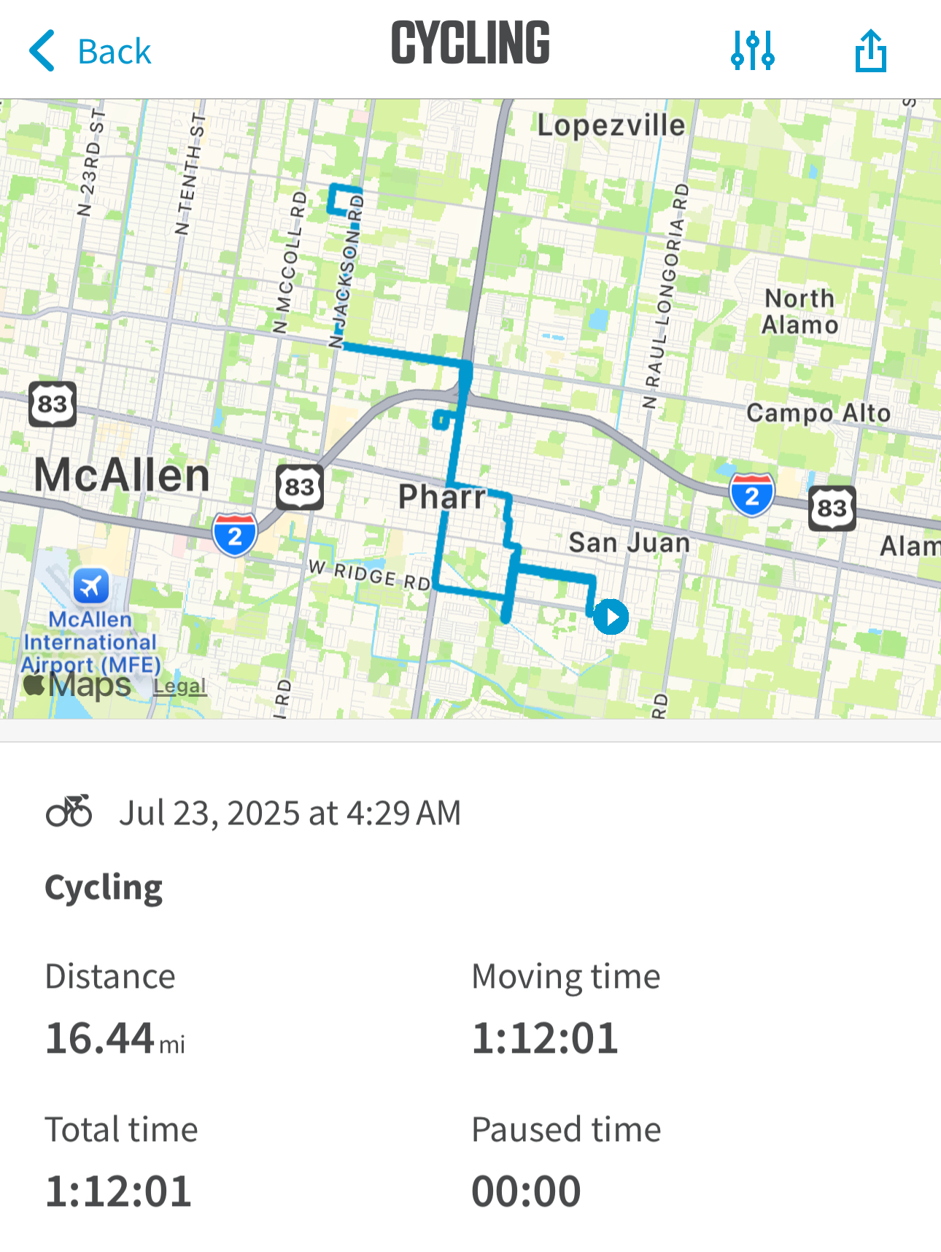Open the sliders adjustment settings icon
941x1252 pixels.
[753, 51]
